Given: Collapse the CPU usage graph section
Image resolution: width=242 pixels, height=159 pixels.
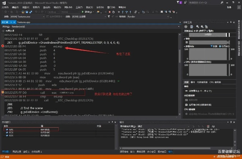Looking at the screenshot, I should tap(185, 62).
